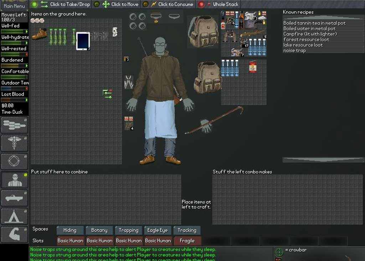This screenshot has height=261, width=365.
Task: Open the hex map screen button
Action: coord(14,125)
